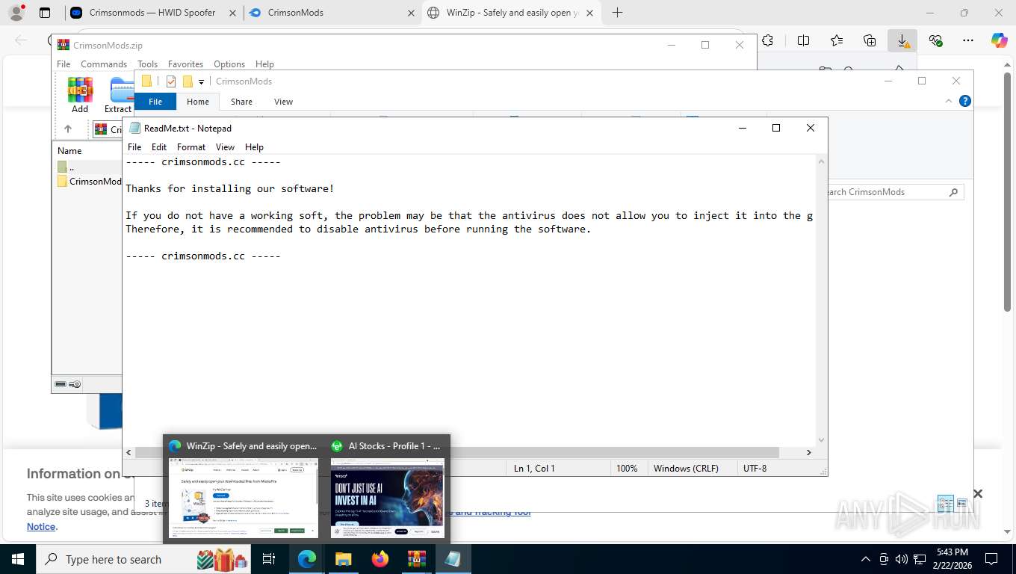Open the Copilot icon in Edge

click(x=1000, y=40)
